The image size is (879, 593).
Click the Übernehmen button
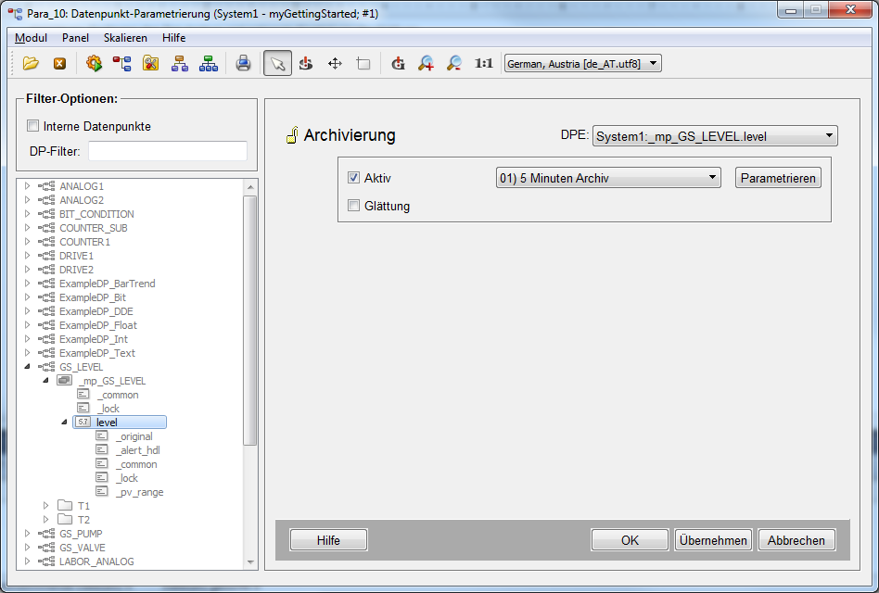pyautogui.click(x=713, y=540)
